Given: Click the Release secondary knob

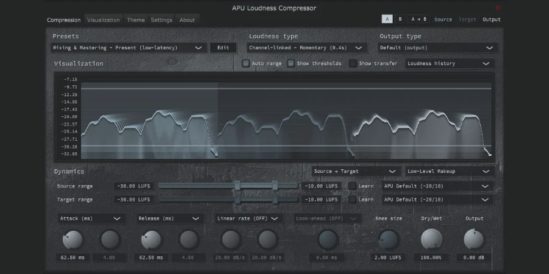Looking at the screenshot, I should coord(189,240).
